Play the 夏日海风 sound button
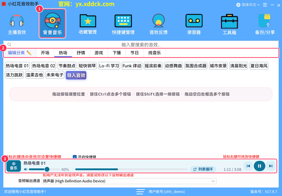282x196 pixels. (x=259, y=66)
